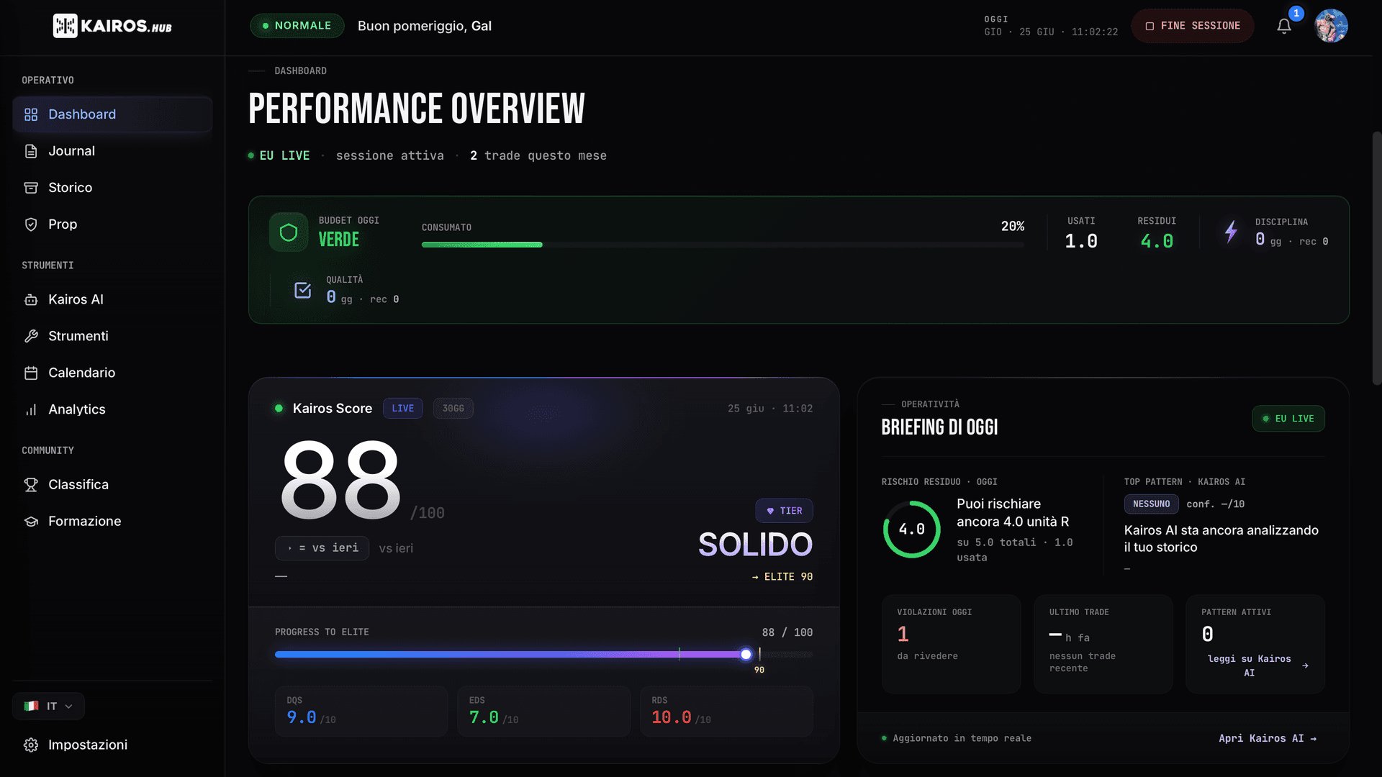
Task: Click the 90 Elite threshold marker
Action: click(x=759, y=670)
